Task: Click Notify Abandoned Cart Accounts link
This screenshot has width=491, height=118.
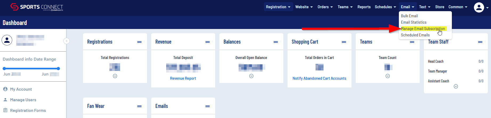Action: 319,78
